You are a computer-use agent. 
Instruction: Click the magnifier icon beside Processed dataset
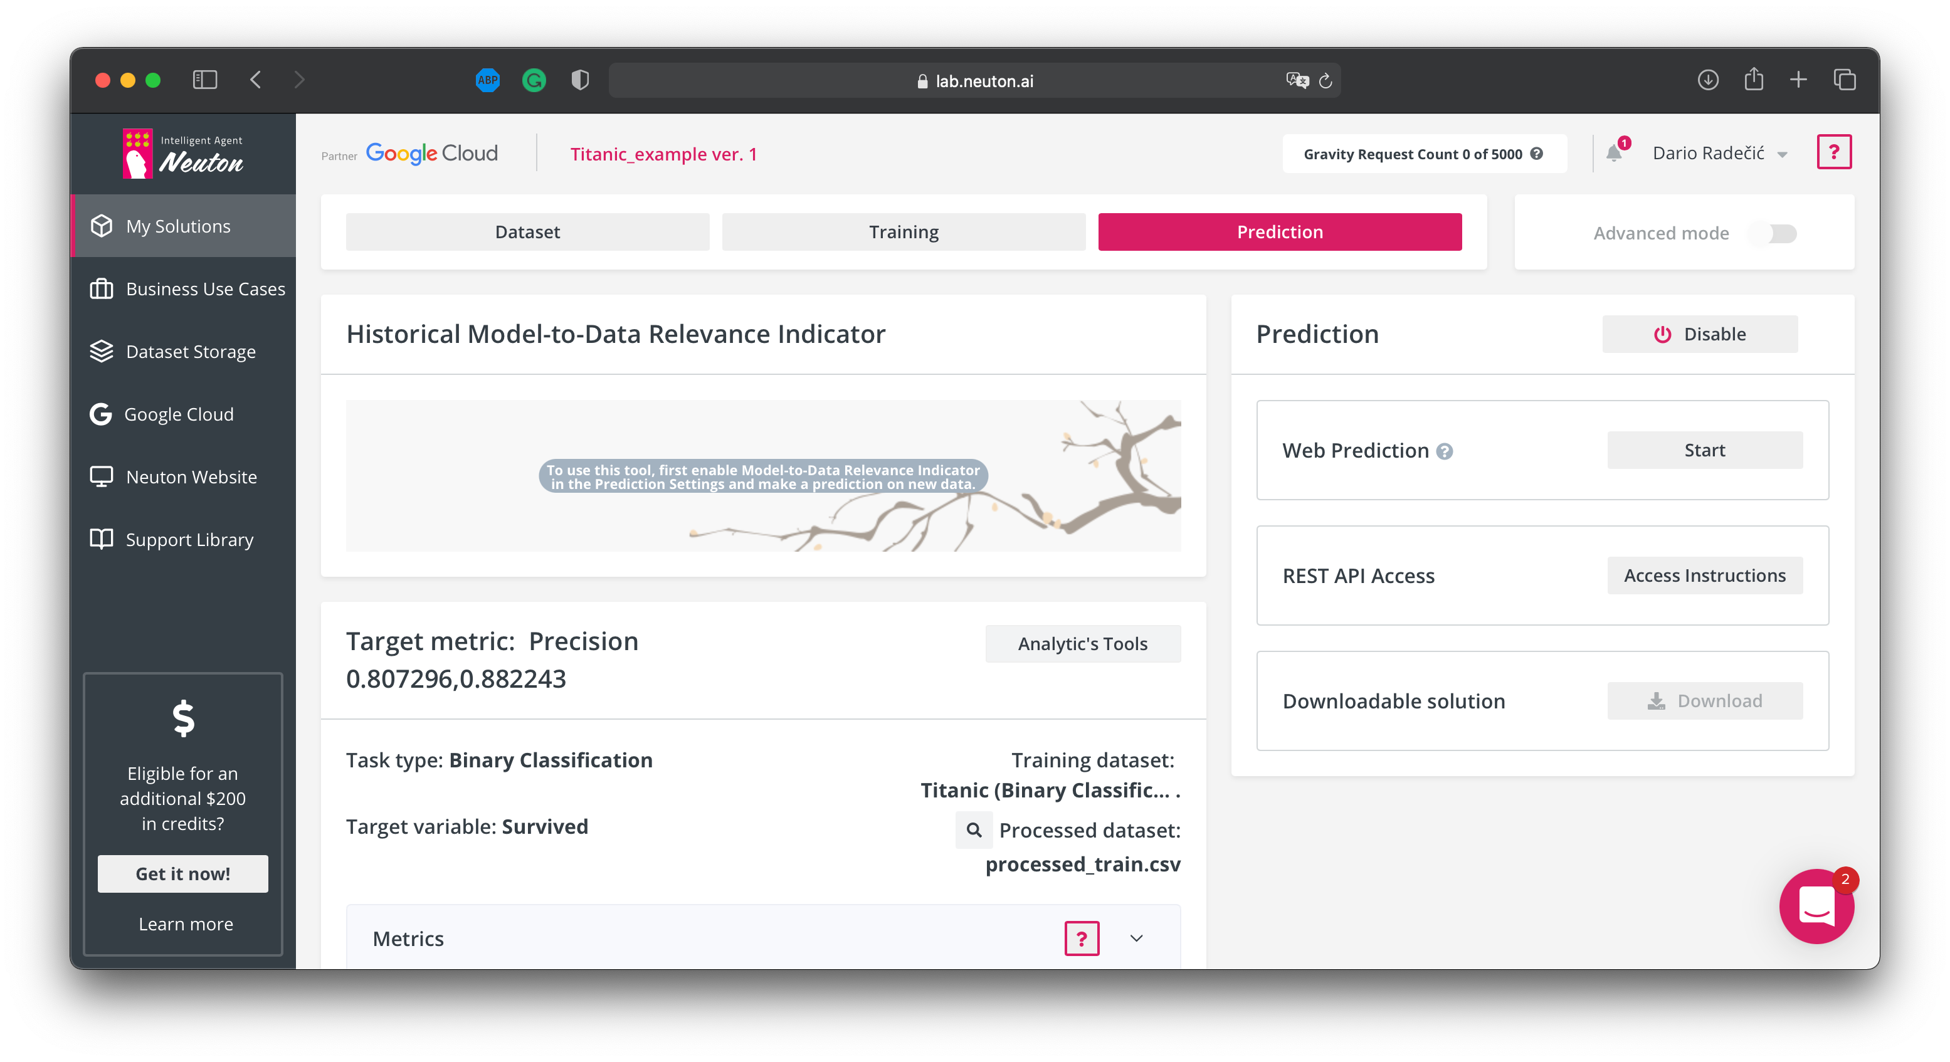point(974,831)
